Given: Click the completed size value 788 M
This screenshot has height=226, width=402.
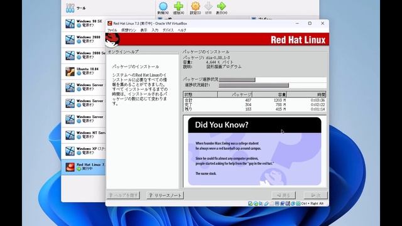Looking at the screenshot, I should (281, 105).
